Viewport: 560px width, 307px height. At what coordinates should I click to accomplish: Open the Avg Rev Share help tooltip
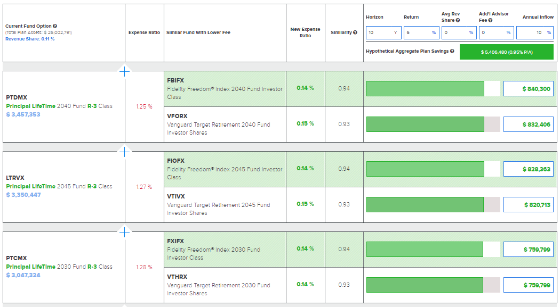pyautogui.click(x=458, y=20)
